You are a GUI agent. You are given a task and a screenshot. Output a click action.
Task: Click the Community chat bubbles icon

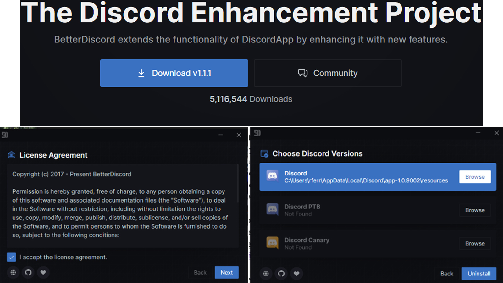303,73
